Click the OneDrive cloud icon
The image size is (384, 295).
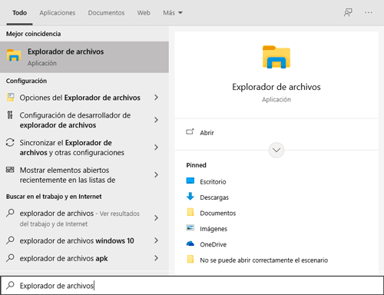[190, 244]
